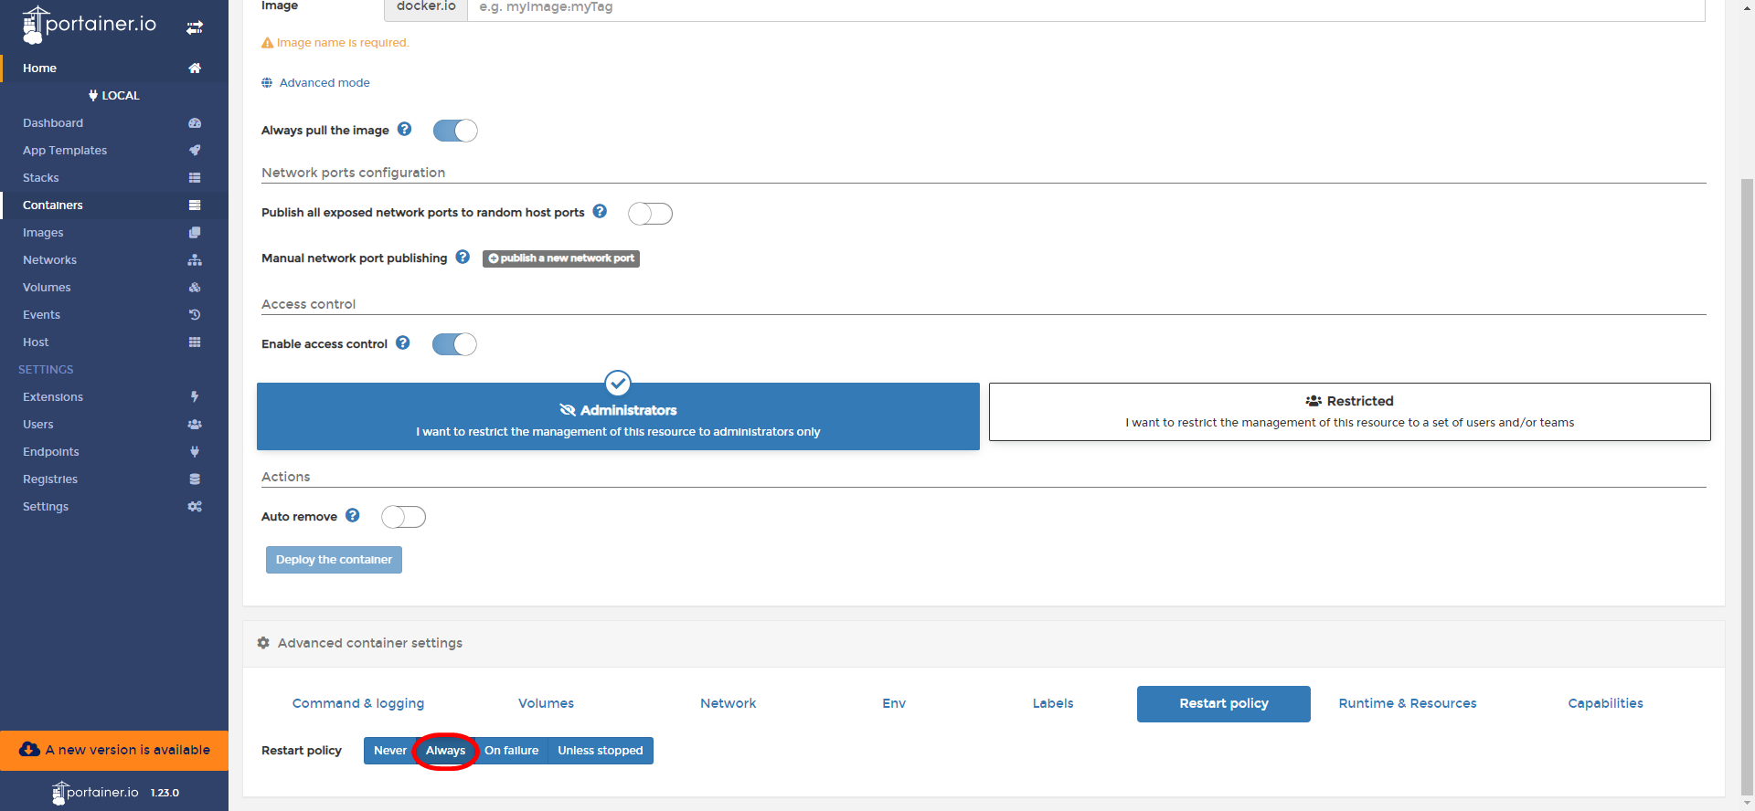Go to Dashboard in sidebar
The width and height of the screenshot is (1755, 811).
53,122
